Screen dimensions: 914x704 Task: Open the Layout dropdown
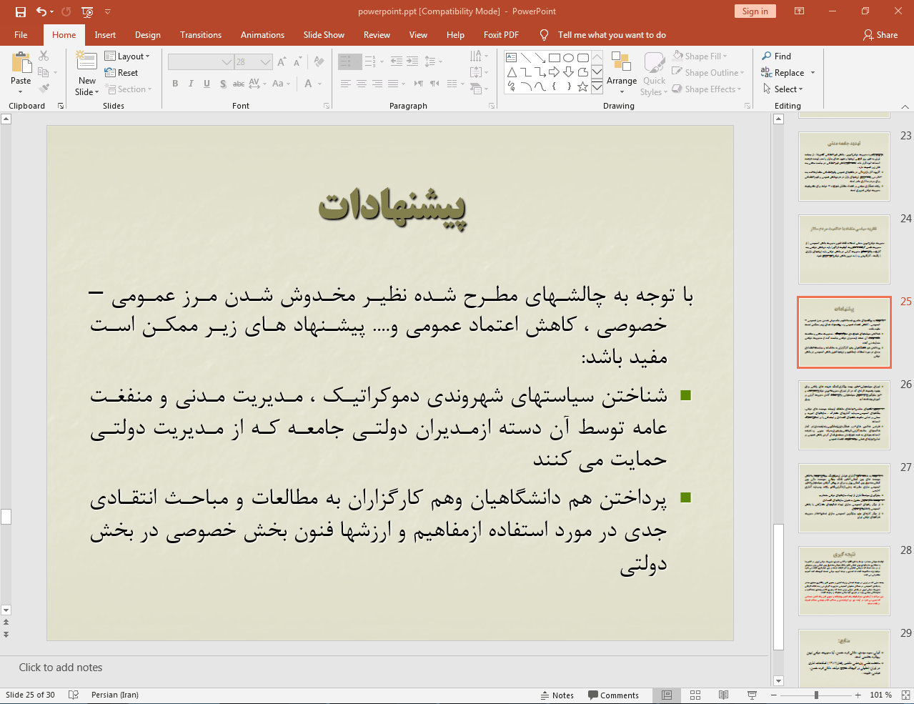(x=127, y=56)
